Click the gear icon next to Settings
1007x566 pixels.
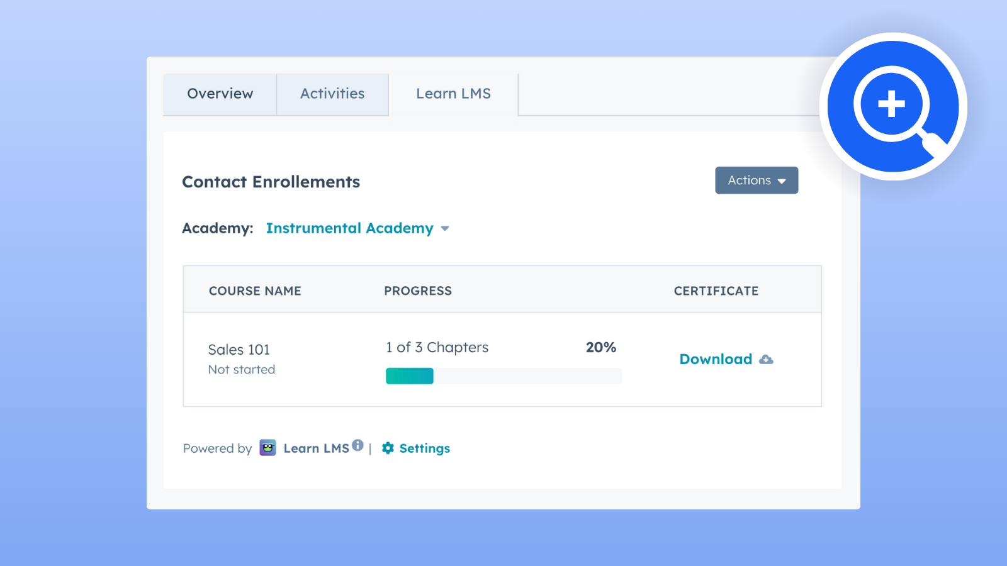388,448
